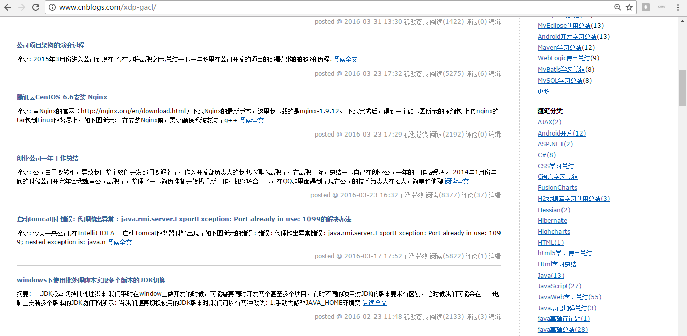Open post windows下使用批处理脚本实现多个版本的JDK切换
This screenshot has height=336, width=687.
[91, 280]
